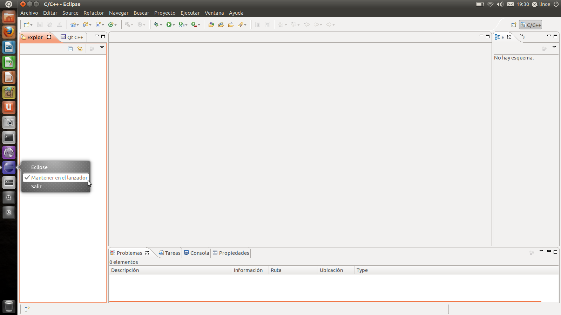The width and height of the screenshot is (561, 315).
Task: Click the Save icon in toolbar
Action: [40, 24]
